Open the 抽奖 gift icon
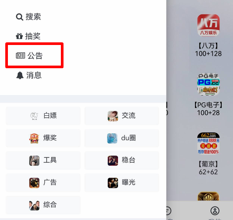The width and height of the screenshot is (233, 220). click(19, 36)
